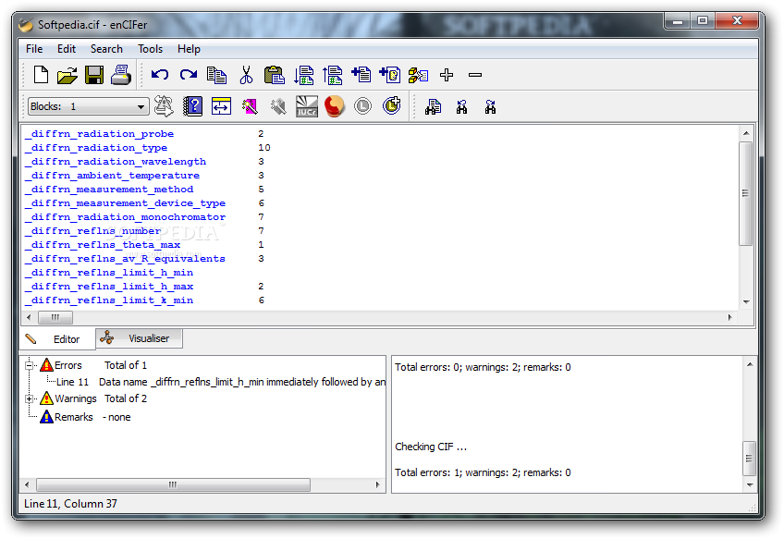Click the output log scroll down arrow
The image size is (784, 539).
point(750,485)
